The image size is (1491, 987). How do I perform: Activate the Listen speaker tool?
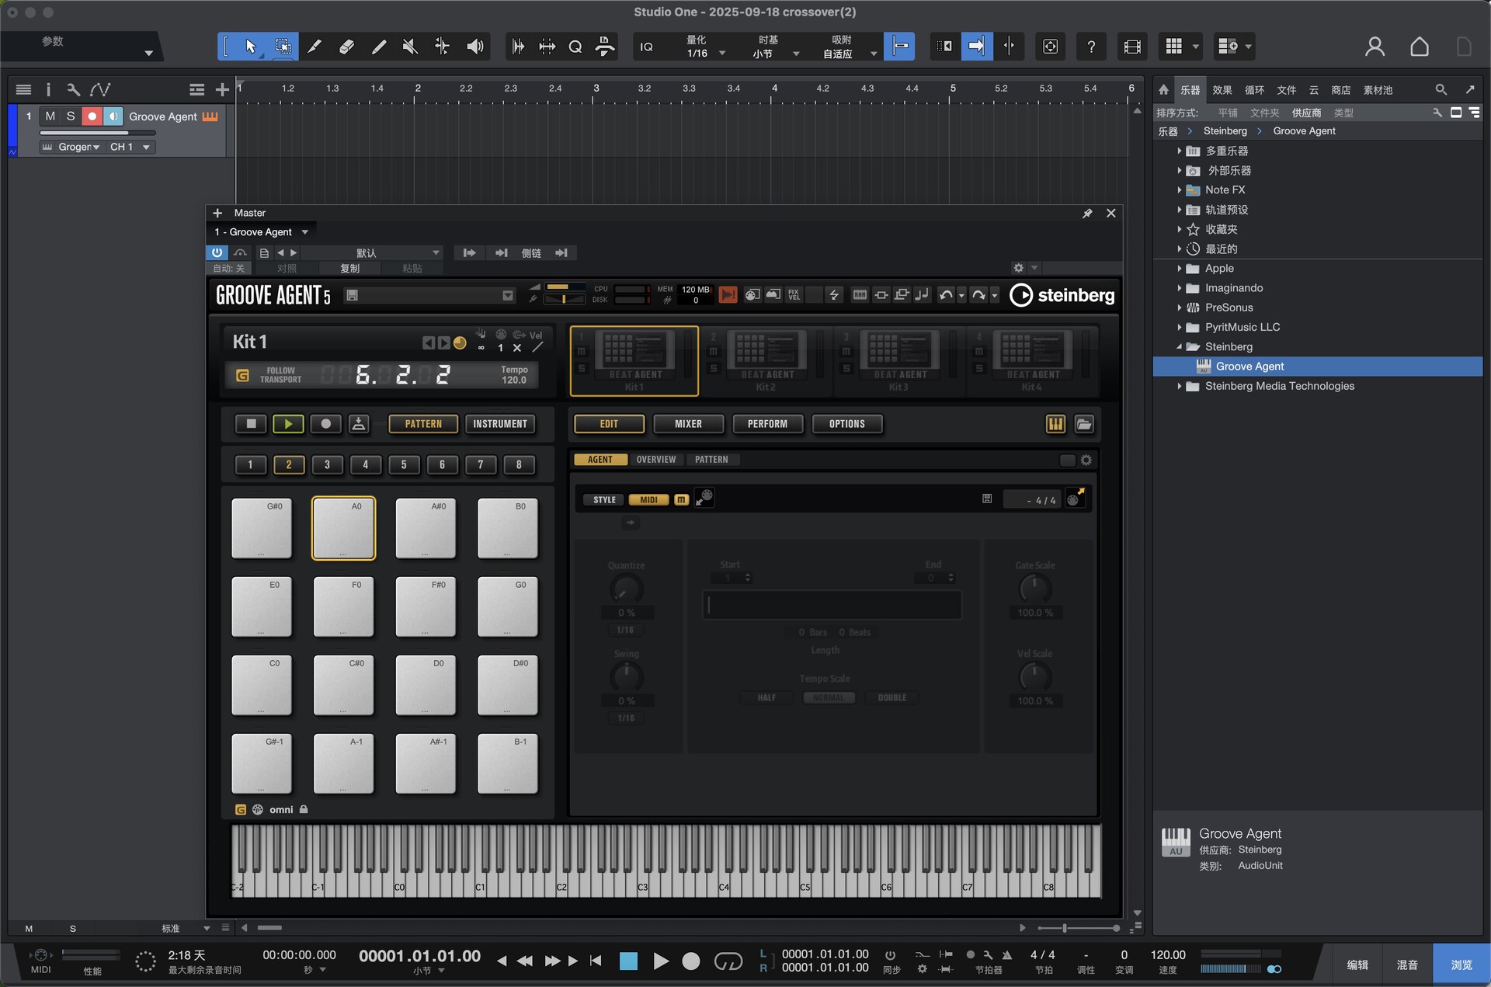pos(474,47)
